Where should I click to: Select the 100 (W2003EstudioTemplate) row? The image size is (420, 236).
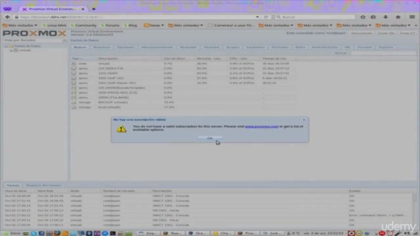(184, 88)
